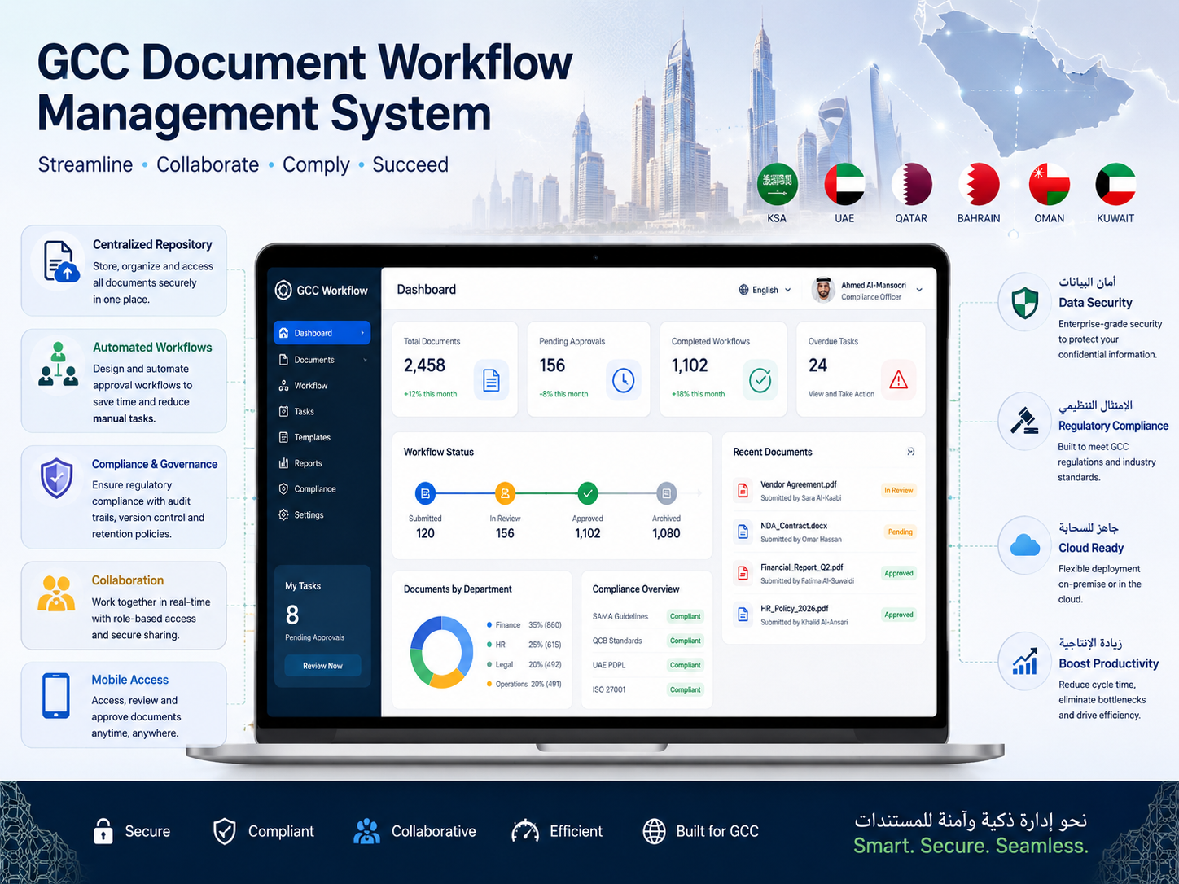
Task: Click View and Take Action link
Action: point(841,394)
